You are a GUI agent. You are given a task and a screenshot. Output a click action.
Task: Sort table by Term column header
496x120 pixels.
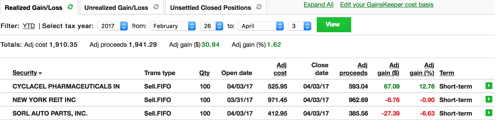point(447,73)
